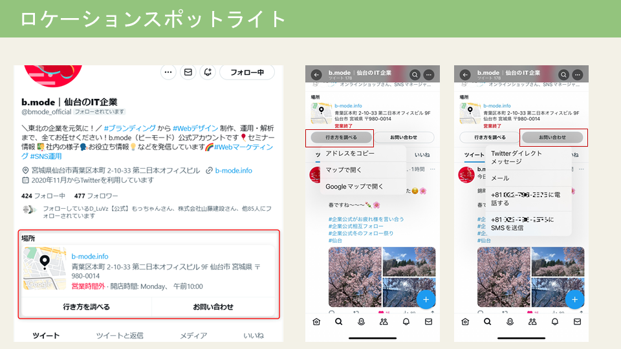Tap 行き方を調べる button in right phone

[x=490, y=137]
